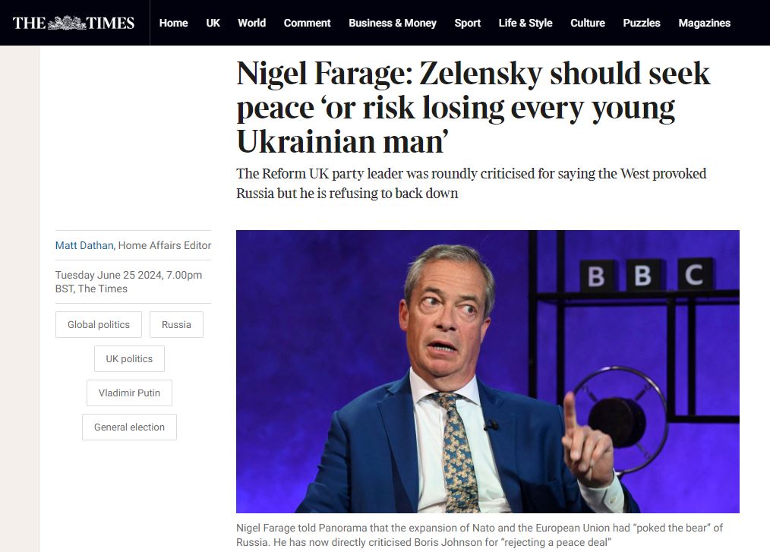Navigate to the Sport section
This screenshot has height=552, width=770.
pos(467,23)
